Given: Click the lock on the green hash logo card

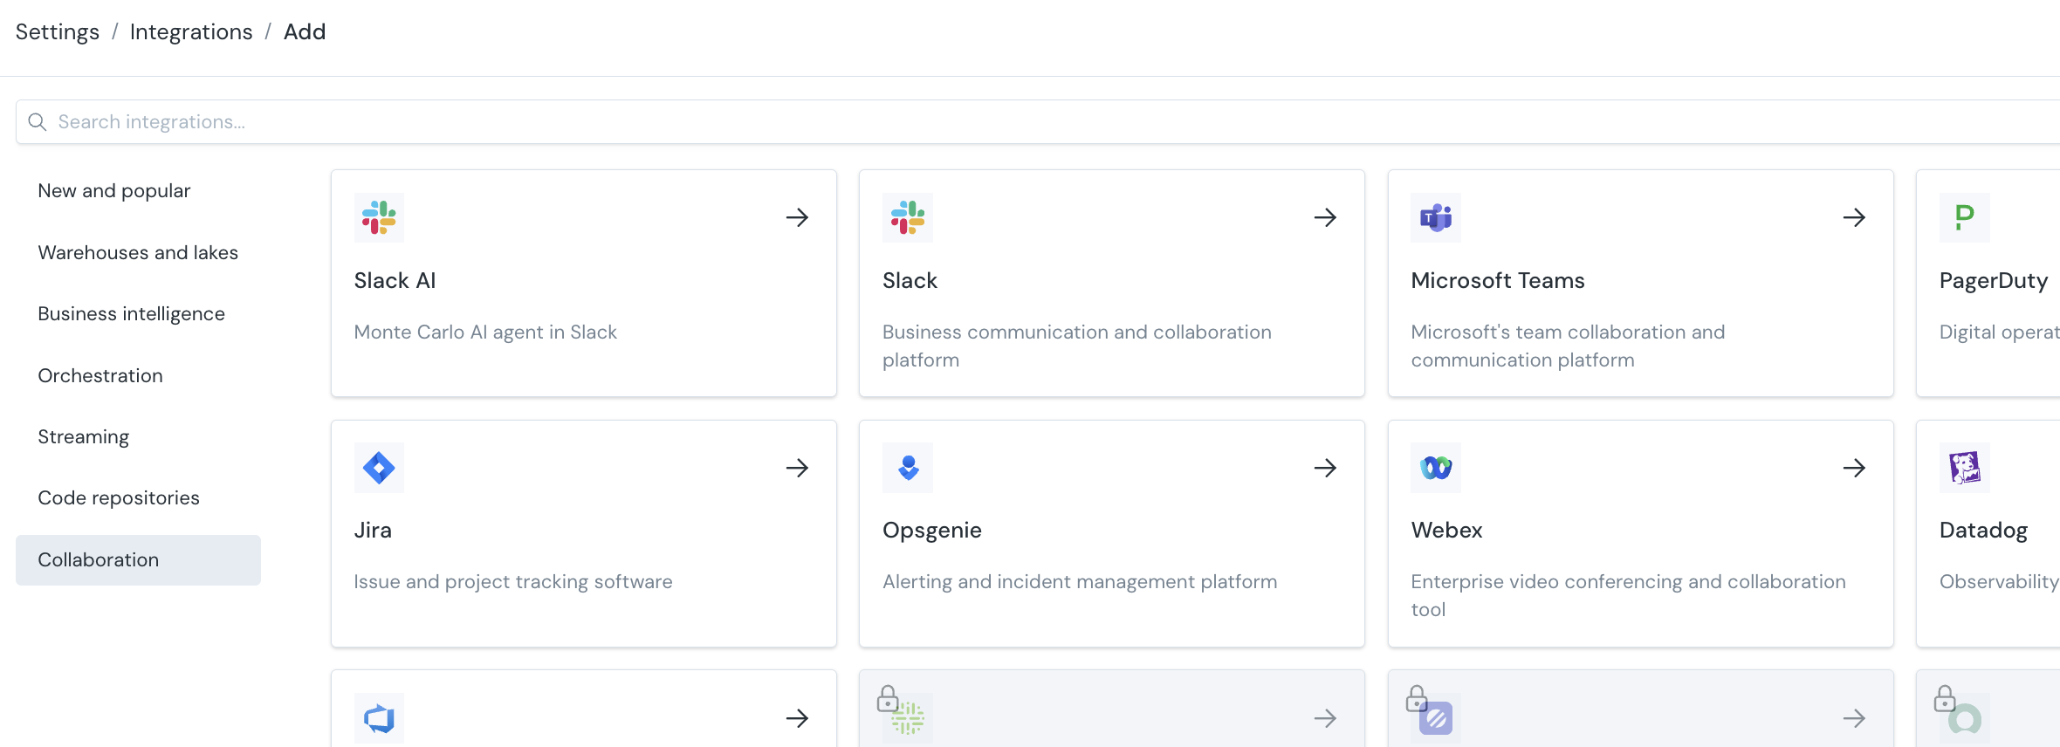Looking at the screenshot, I should click(x=888, y=699).
